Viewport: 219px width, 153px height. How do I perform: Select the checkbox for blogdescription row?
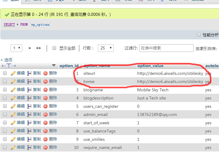[5, 98]
